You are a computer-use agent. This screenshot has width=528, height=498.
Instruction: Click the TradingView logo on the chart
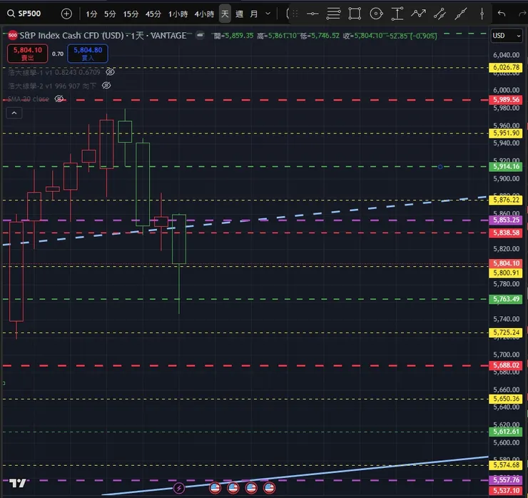pyautogui.click(x=18, y=483)
